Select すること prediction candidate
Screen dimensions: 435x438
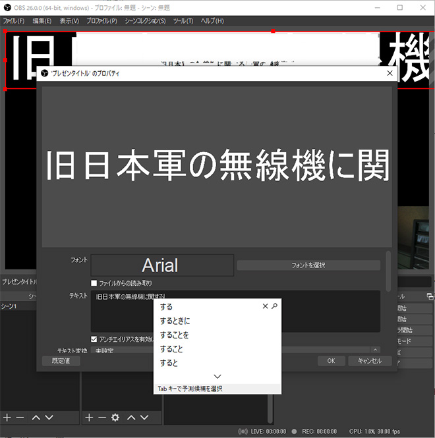pos(171,348)
